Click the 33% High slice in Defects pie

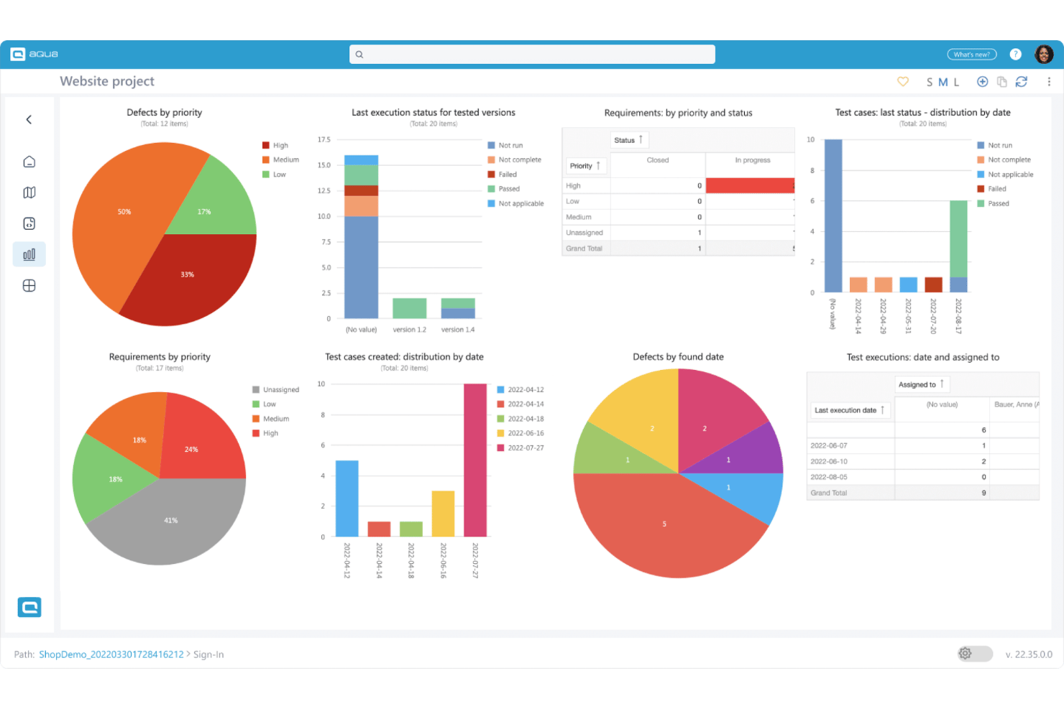[188, 274]
